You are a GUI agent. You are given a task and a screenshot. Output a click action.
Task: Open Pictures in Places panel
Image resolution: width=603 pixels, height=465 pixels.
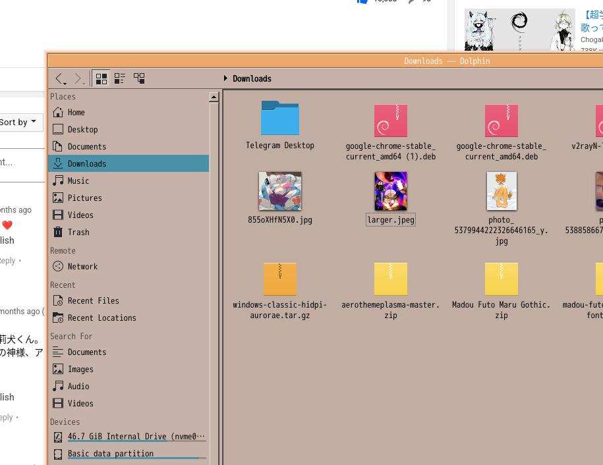pyautogui.click(x=129, y=198)
